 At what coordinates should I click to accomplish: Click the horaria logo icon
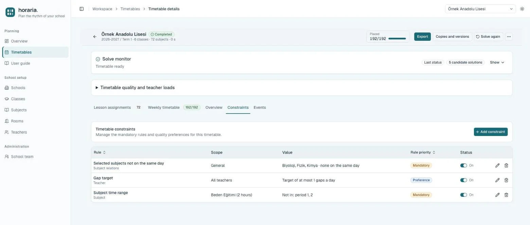tap(10, 12)
